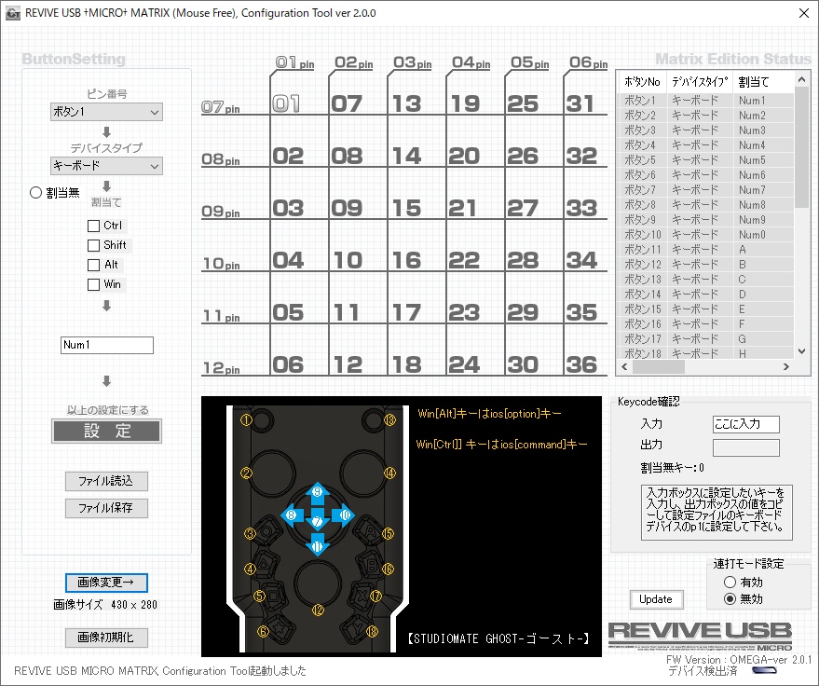The width and height of the screenshot is (819, 686).
Task: Select matrix button 22 cell
Action: [464, 260]
